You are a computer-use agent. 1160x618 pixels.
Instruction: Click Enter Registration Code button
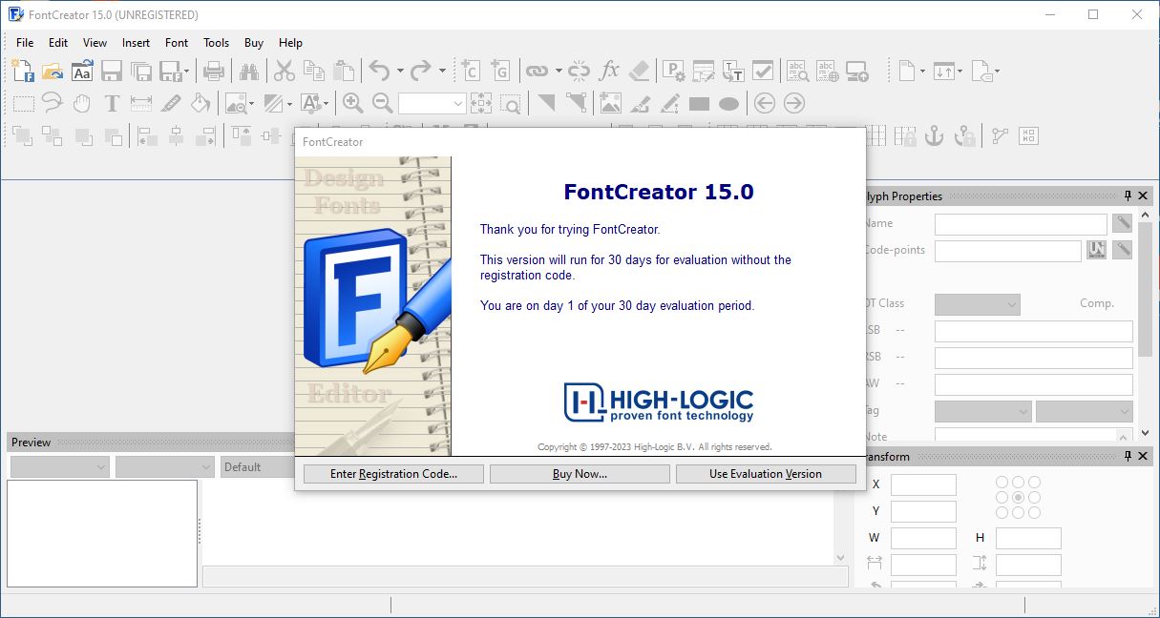point(393,474)
